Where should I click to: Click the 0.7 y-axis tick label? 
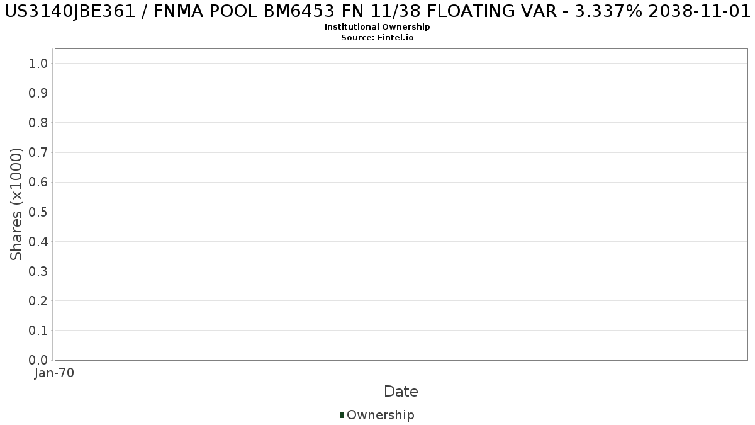39,152
